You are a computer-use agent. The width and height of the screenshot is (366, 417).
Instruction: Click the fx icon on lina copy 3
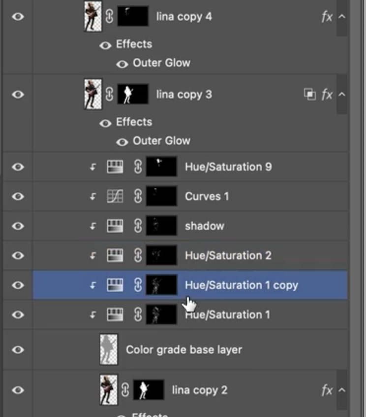tap(326, 94)
